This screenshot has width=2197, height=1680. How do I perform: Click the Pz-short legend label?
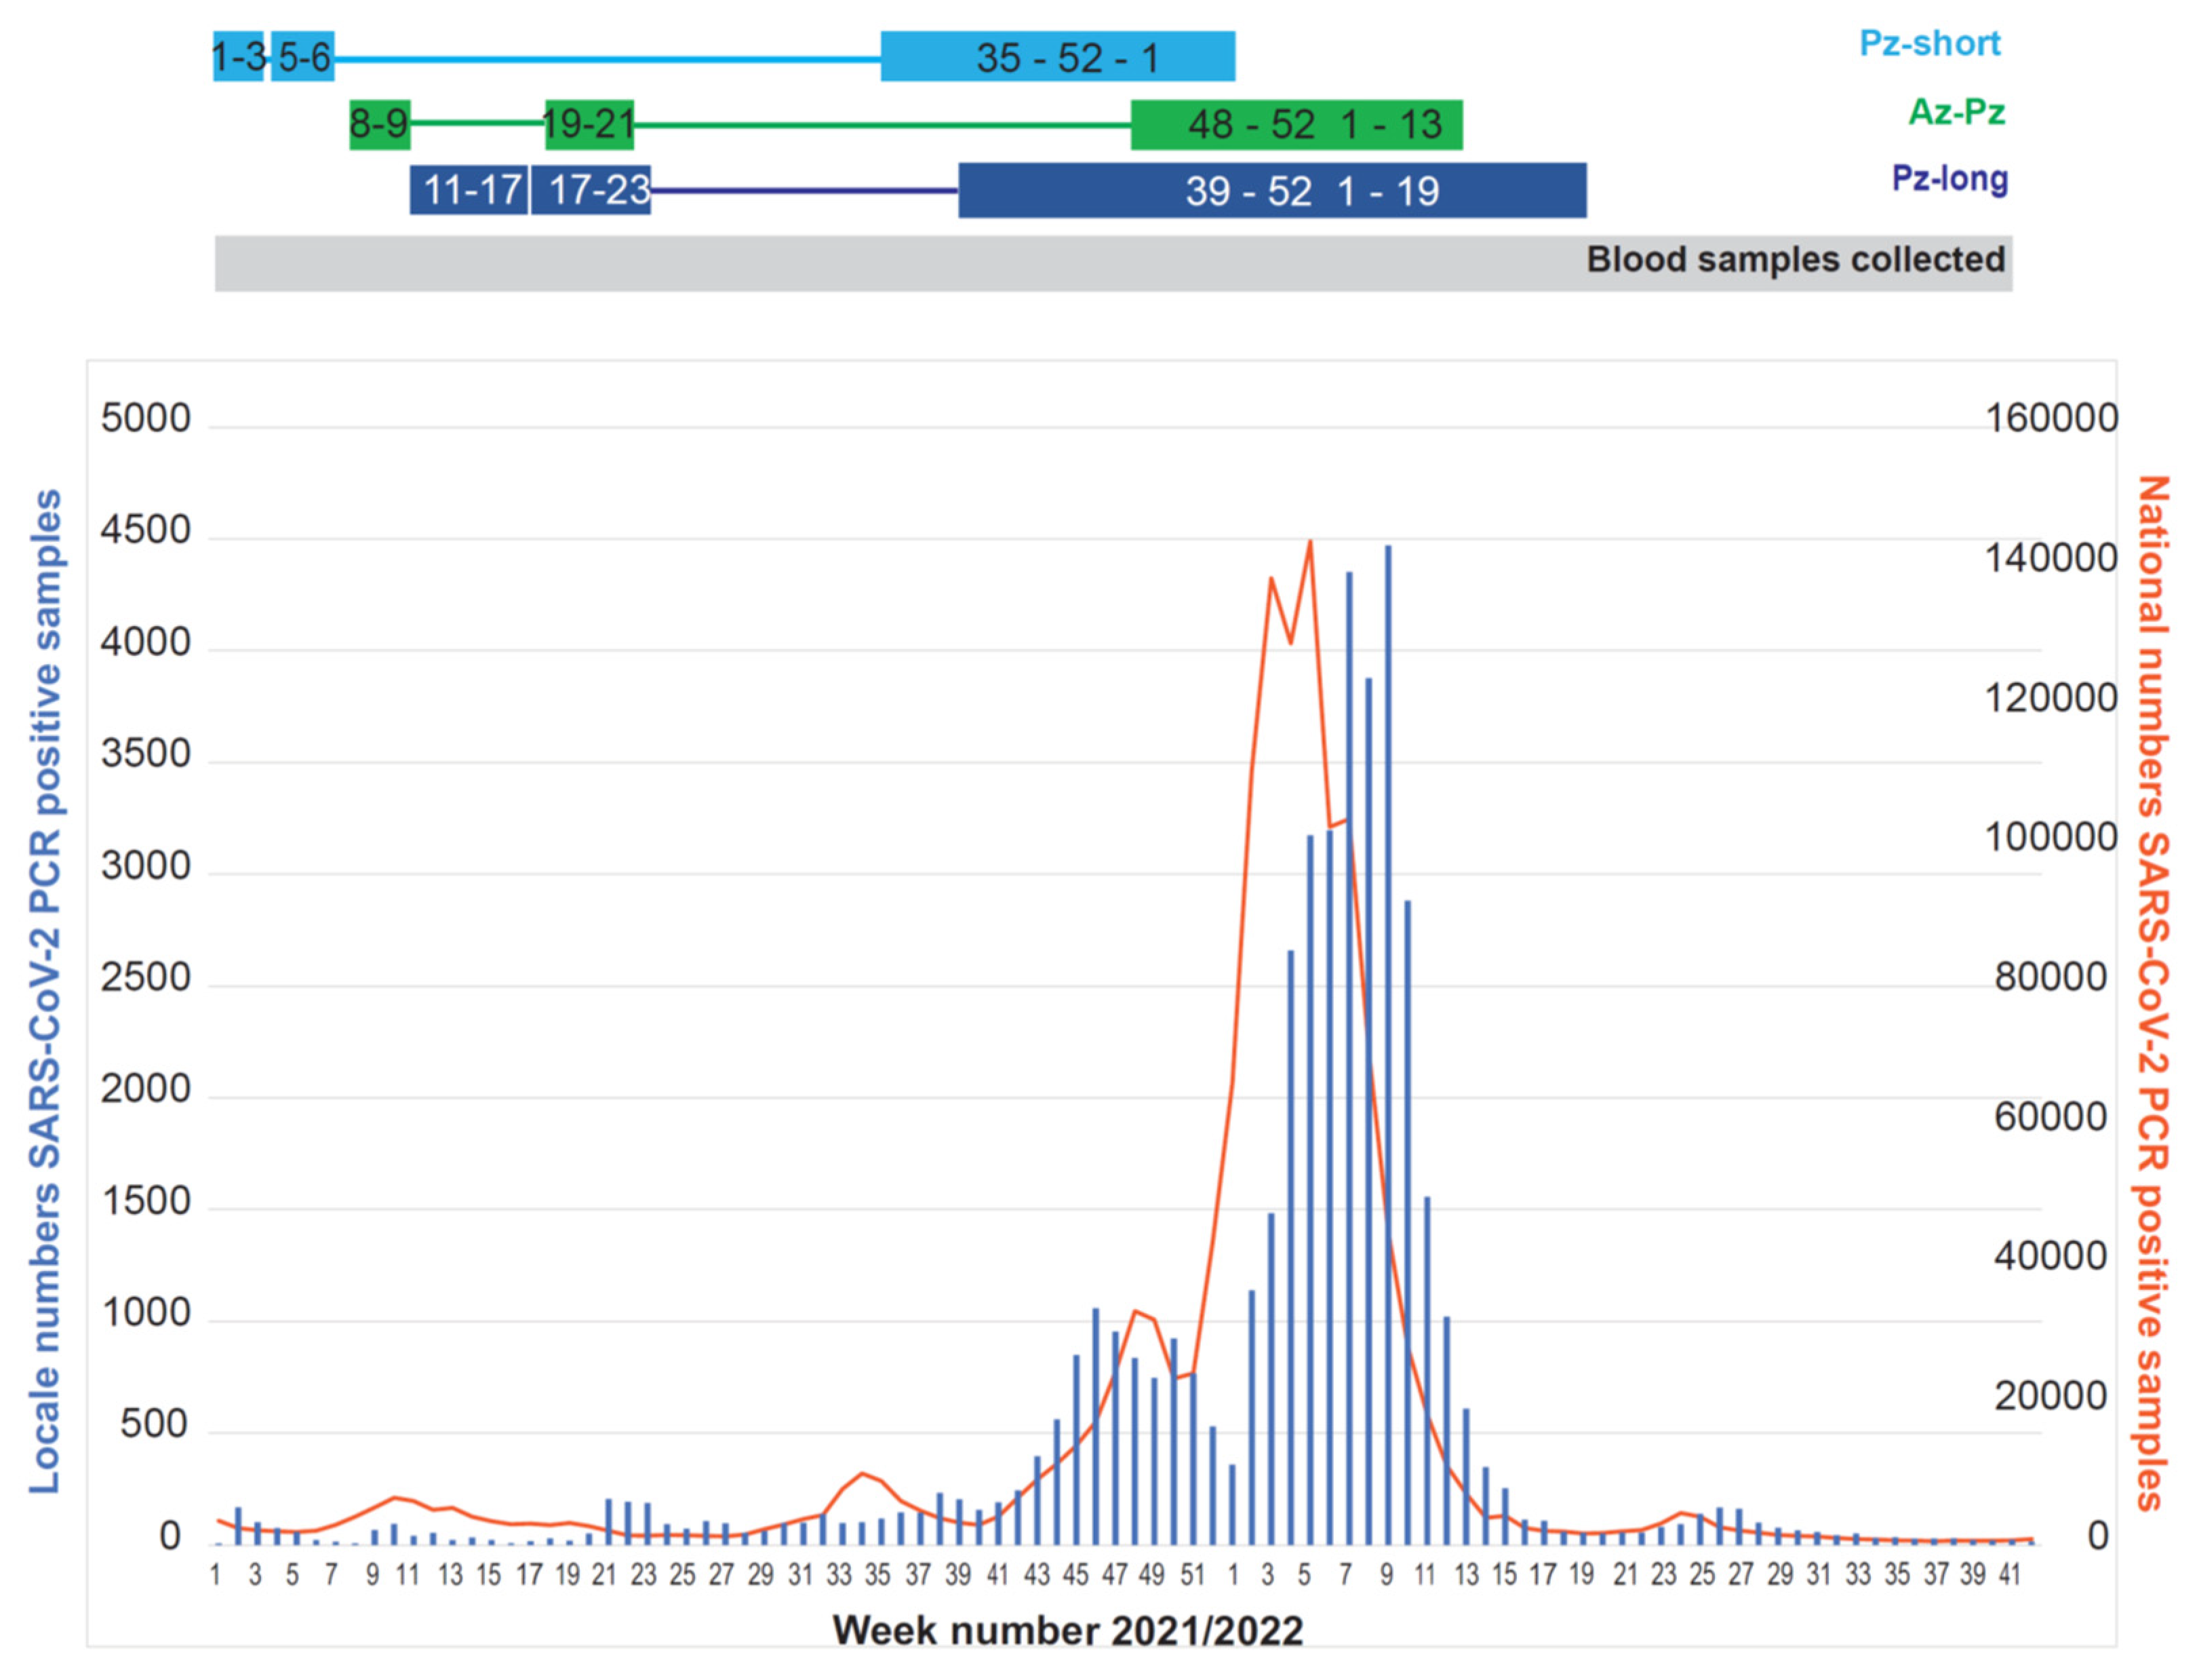coord(1928,44)
